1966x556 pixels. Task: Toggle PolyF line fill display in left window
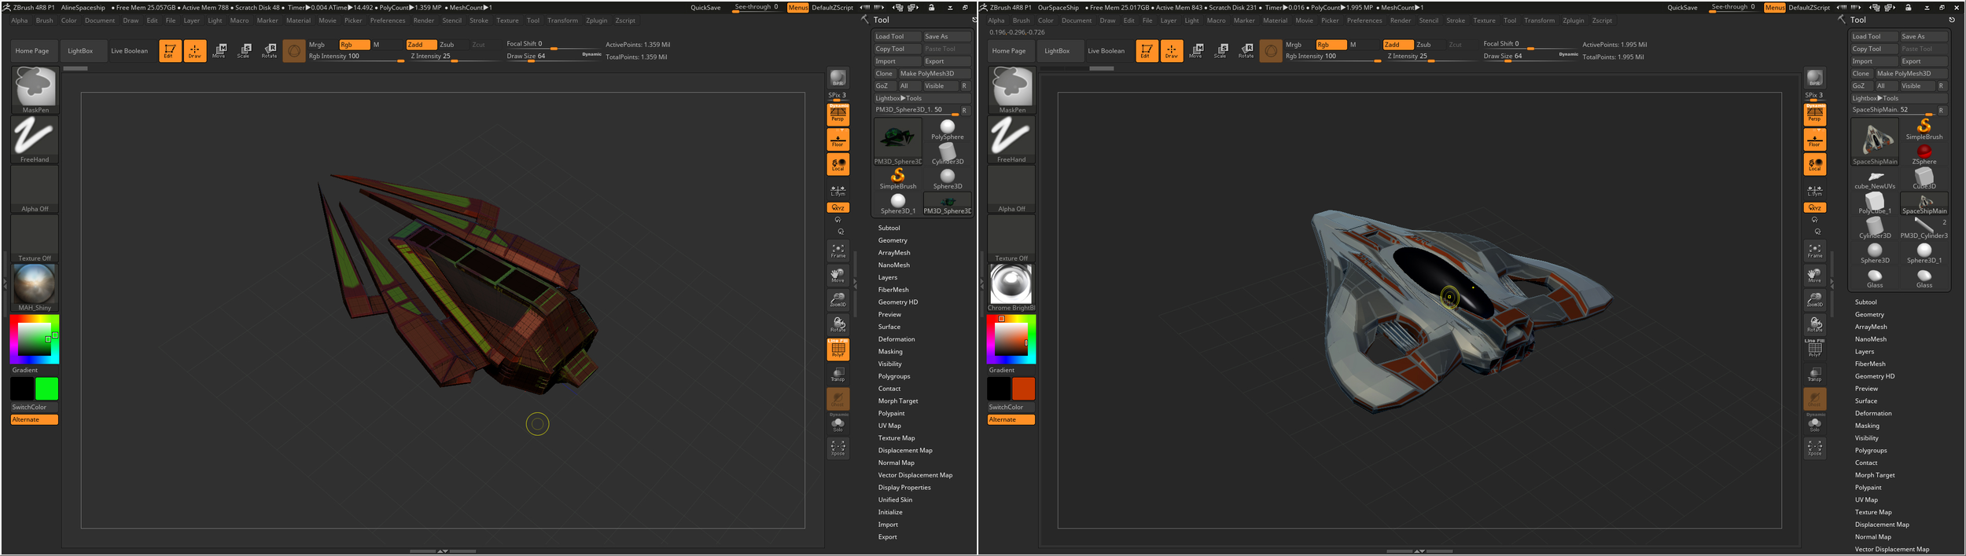[x=838, y=349]
